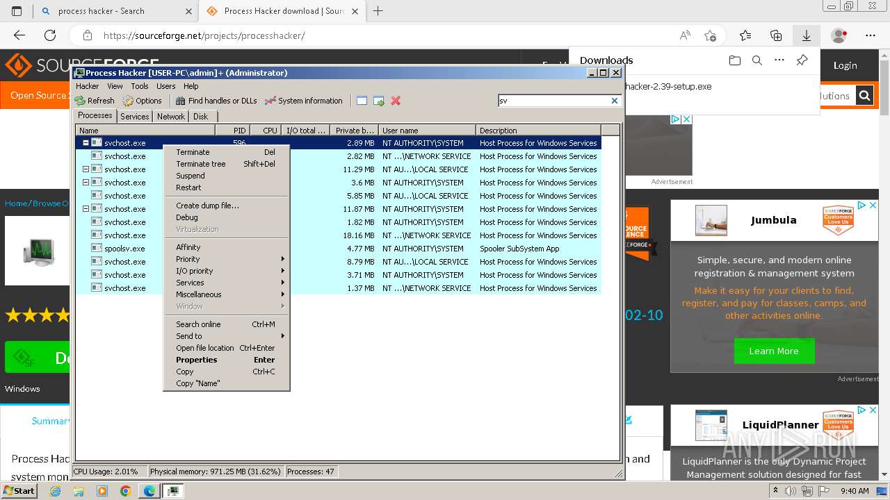
Task: Click the Learn More button in the Jumbula ad
Action: click(x=774, y=351)
